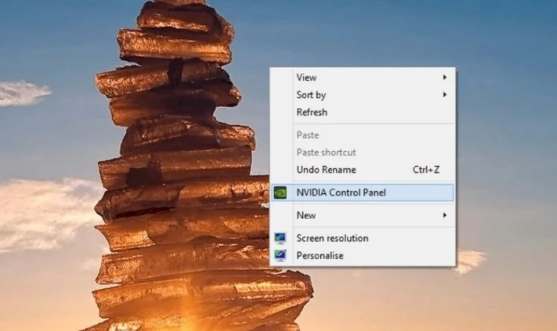Open the Sort by submenu
Image resolution: width=557 pixels, height=331 pixels.
coord(362,95)
